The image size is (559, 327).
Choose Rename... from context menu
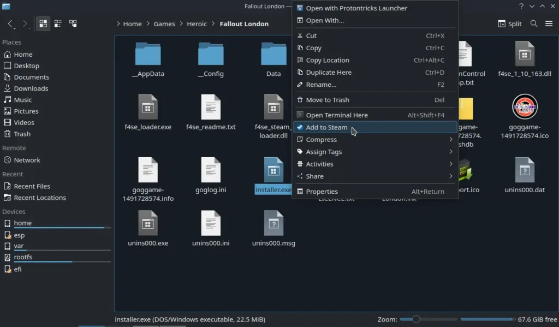pos(375,85)
